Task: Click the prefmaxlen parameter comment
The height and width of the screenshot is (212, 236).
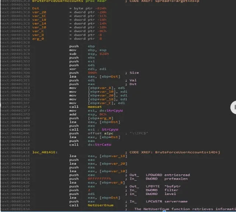Action: (176, 179)
